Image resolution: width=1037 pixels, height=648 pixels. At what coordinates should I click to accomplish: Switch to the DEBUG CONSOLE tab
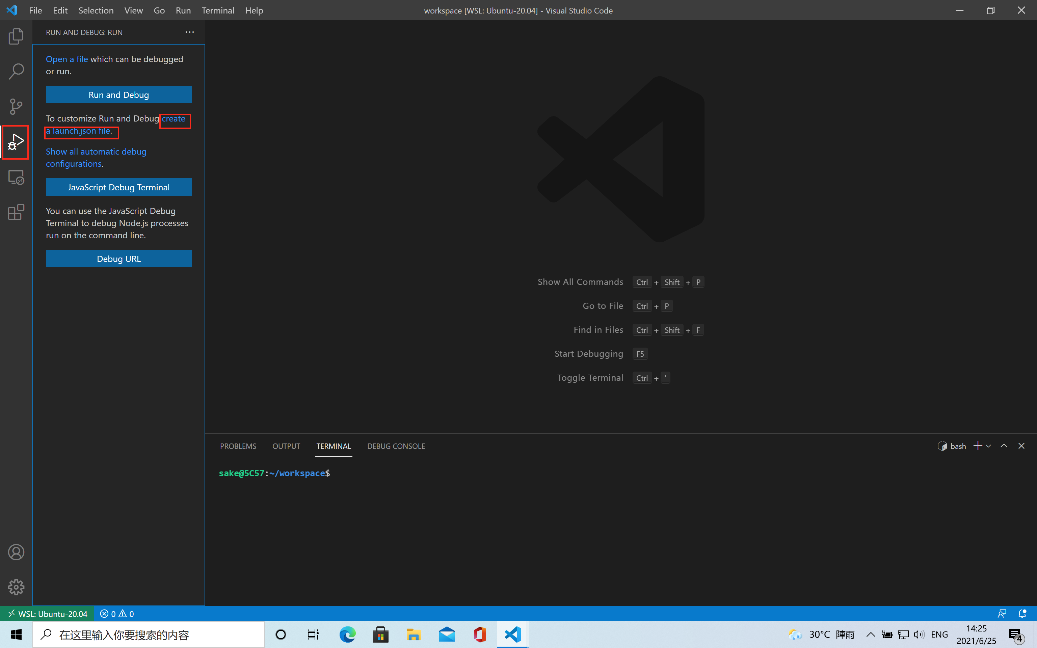tap(396, 446)
